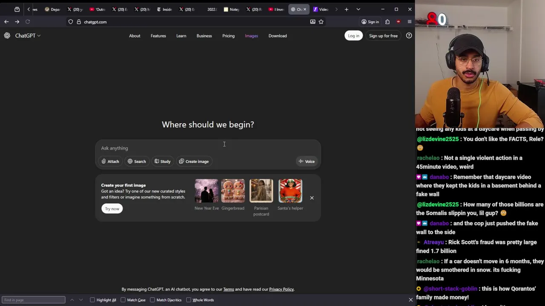Bookmark this page with the star icon

coord(321,22)
